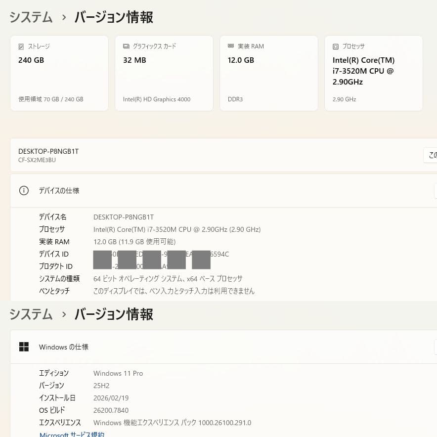Click the プロダクト ID label
437x437 pixels.
point(56,266)
